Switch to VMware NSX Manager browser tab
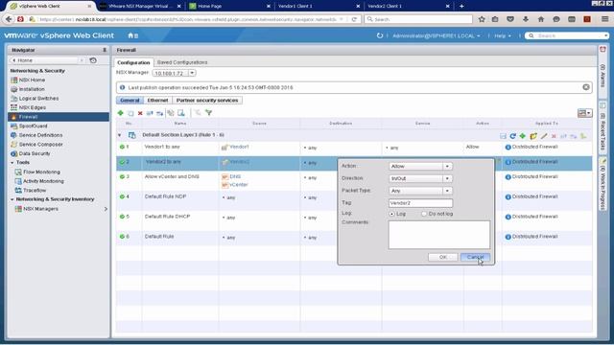 click(x=139, y=6)
